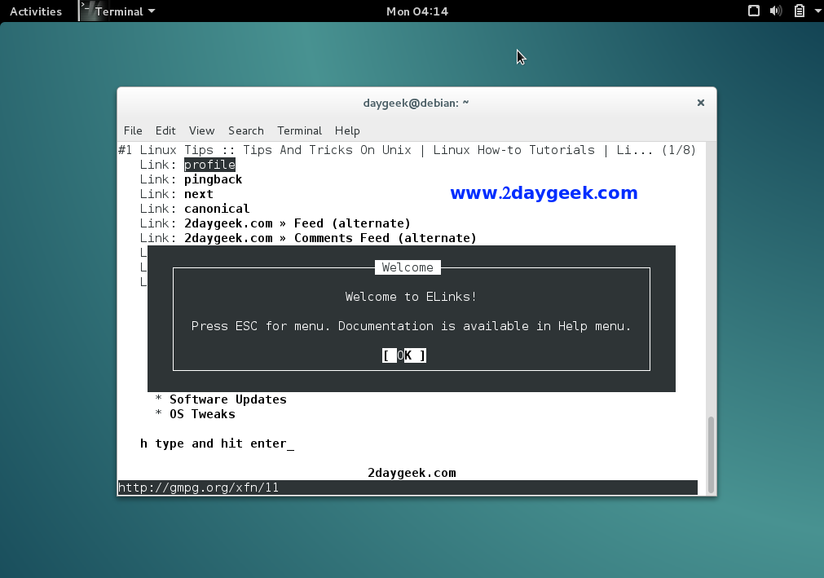Click the 'Press ESC for menu' help text

[x=411, y=326]
